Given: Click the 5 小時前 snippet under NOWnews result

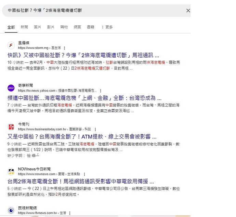Looking at the screenshot, I should [94, 192].
